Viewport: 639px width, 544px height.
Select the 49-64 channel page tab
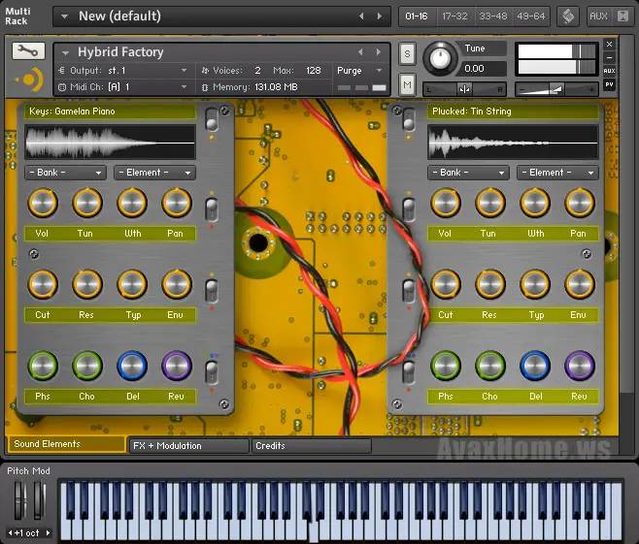tap(531, 16)
